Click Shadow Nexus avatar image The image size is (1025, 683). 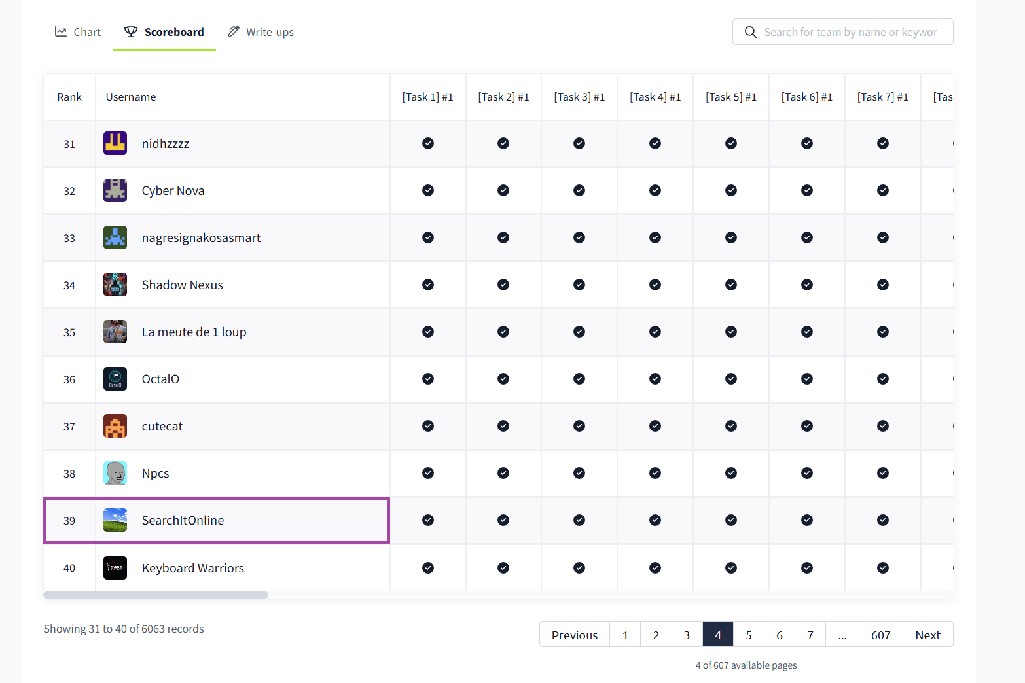[115, 285]
